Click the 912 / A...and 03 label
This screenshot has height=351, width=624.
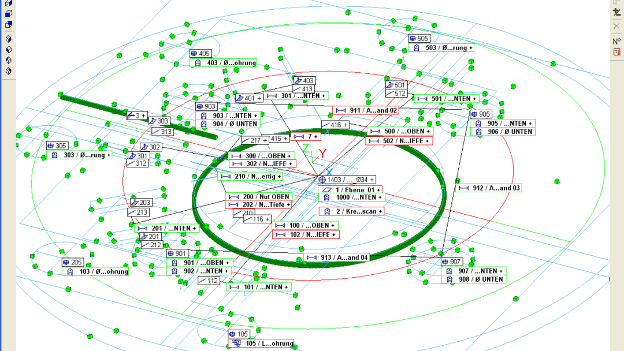coord(489,188)
